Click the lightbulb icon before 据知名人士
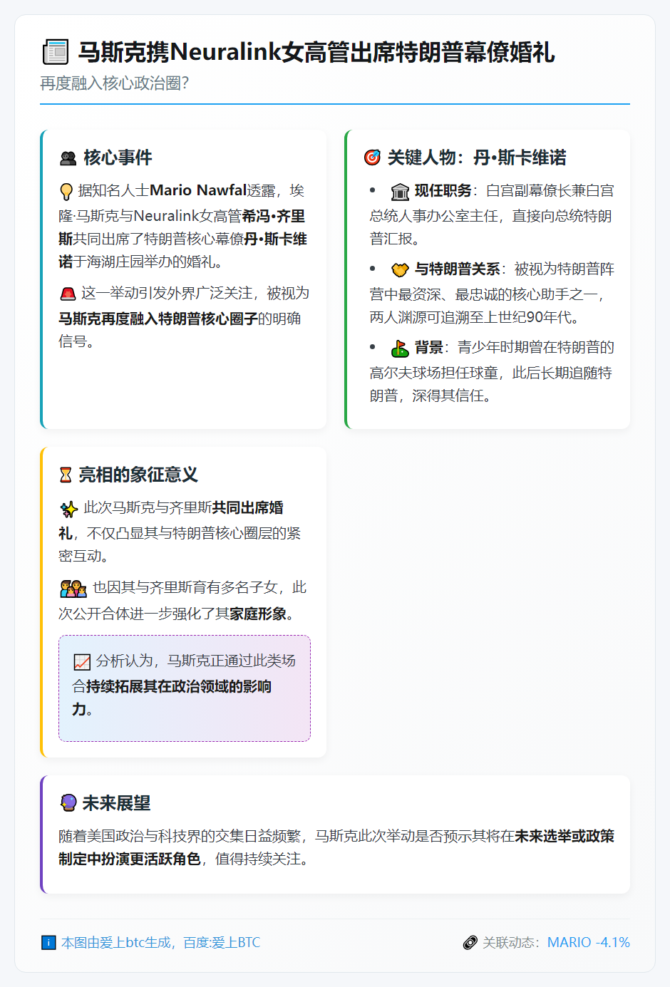The width and height of the screenshot is (670, 987). tap(66, 192)
